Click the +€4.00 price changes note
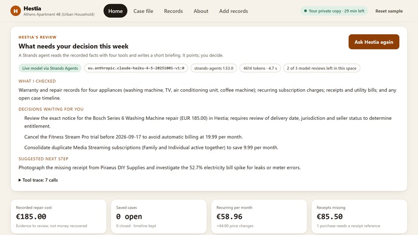 point(235,226)
